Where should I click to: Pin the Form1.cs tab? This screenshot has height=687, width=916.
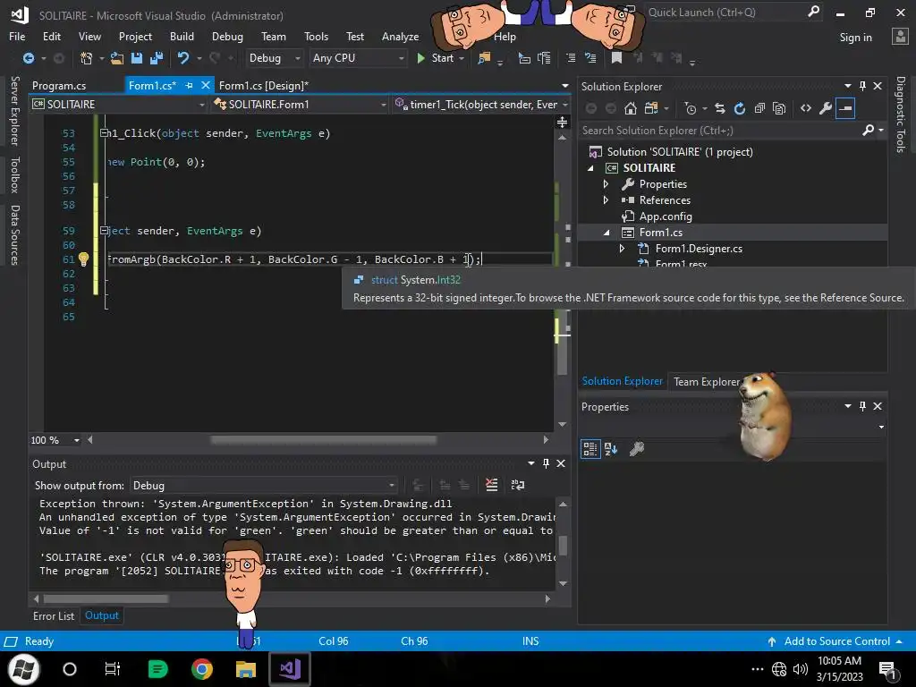click(x=189, y=85)
